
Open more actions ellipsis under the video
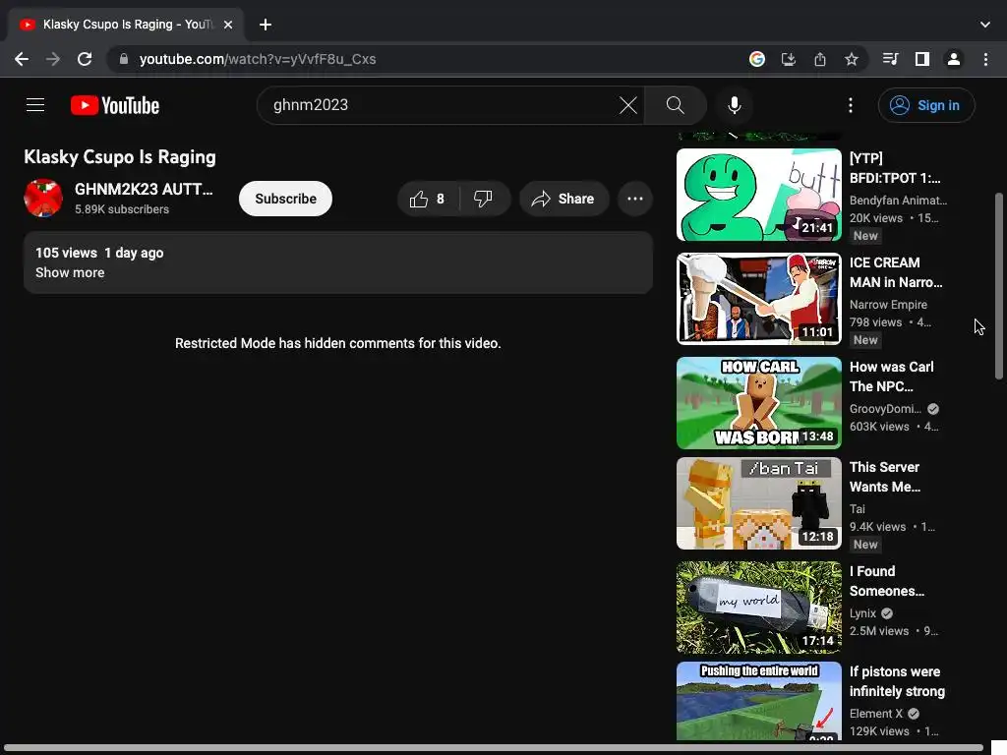pos(635,199)
